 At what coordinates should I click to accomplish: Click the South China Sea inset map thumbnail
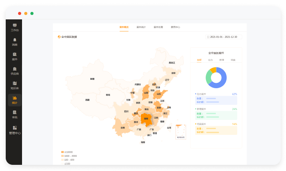click(x=181, y=132)
